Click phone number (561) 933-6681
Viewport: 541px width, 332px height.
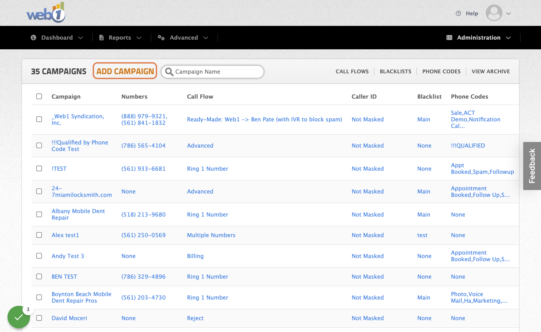pyautogui.click(x=143, y=169)
